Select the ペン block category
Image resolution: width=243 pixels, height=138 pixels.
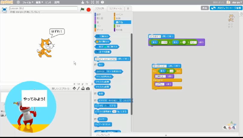pos(98,26)
